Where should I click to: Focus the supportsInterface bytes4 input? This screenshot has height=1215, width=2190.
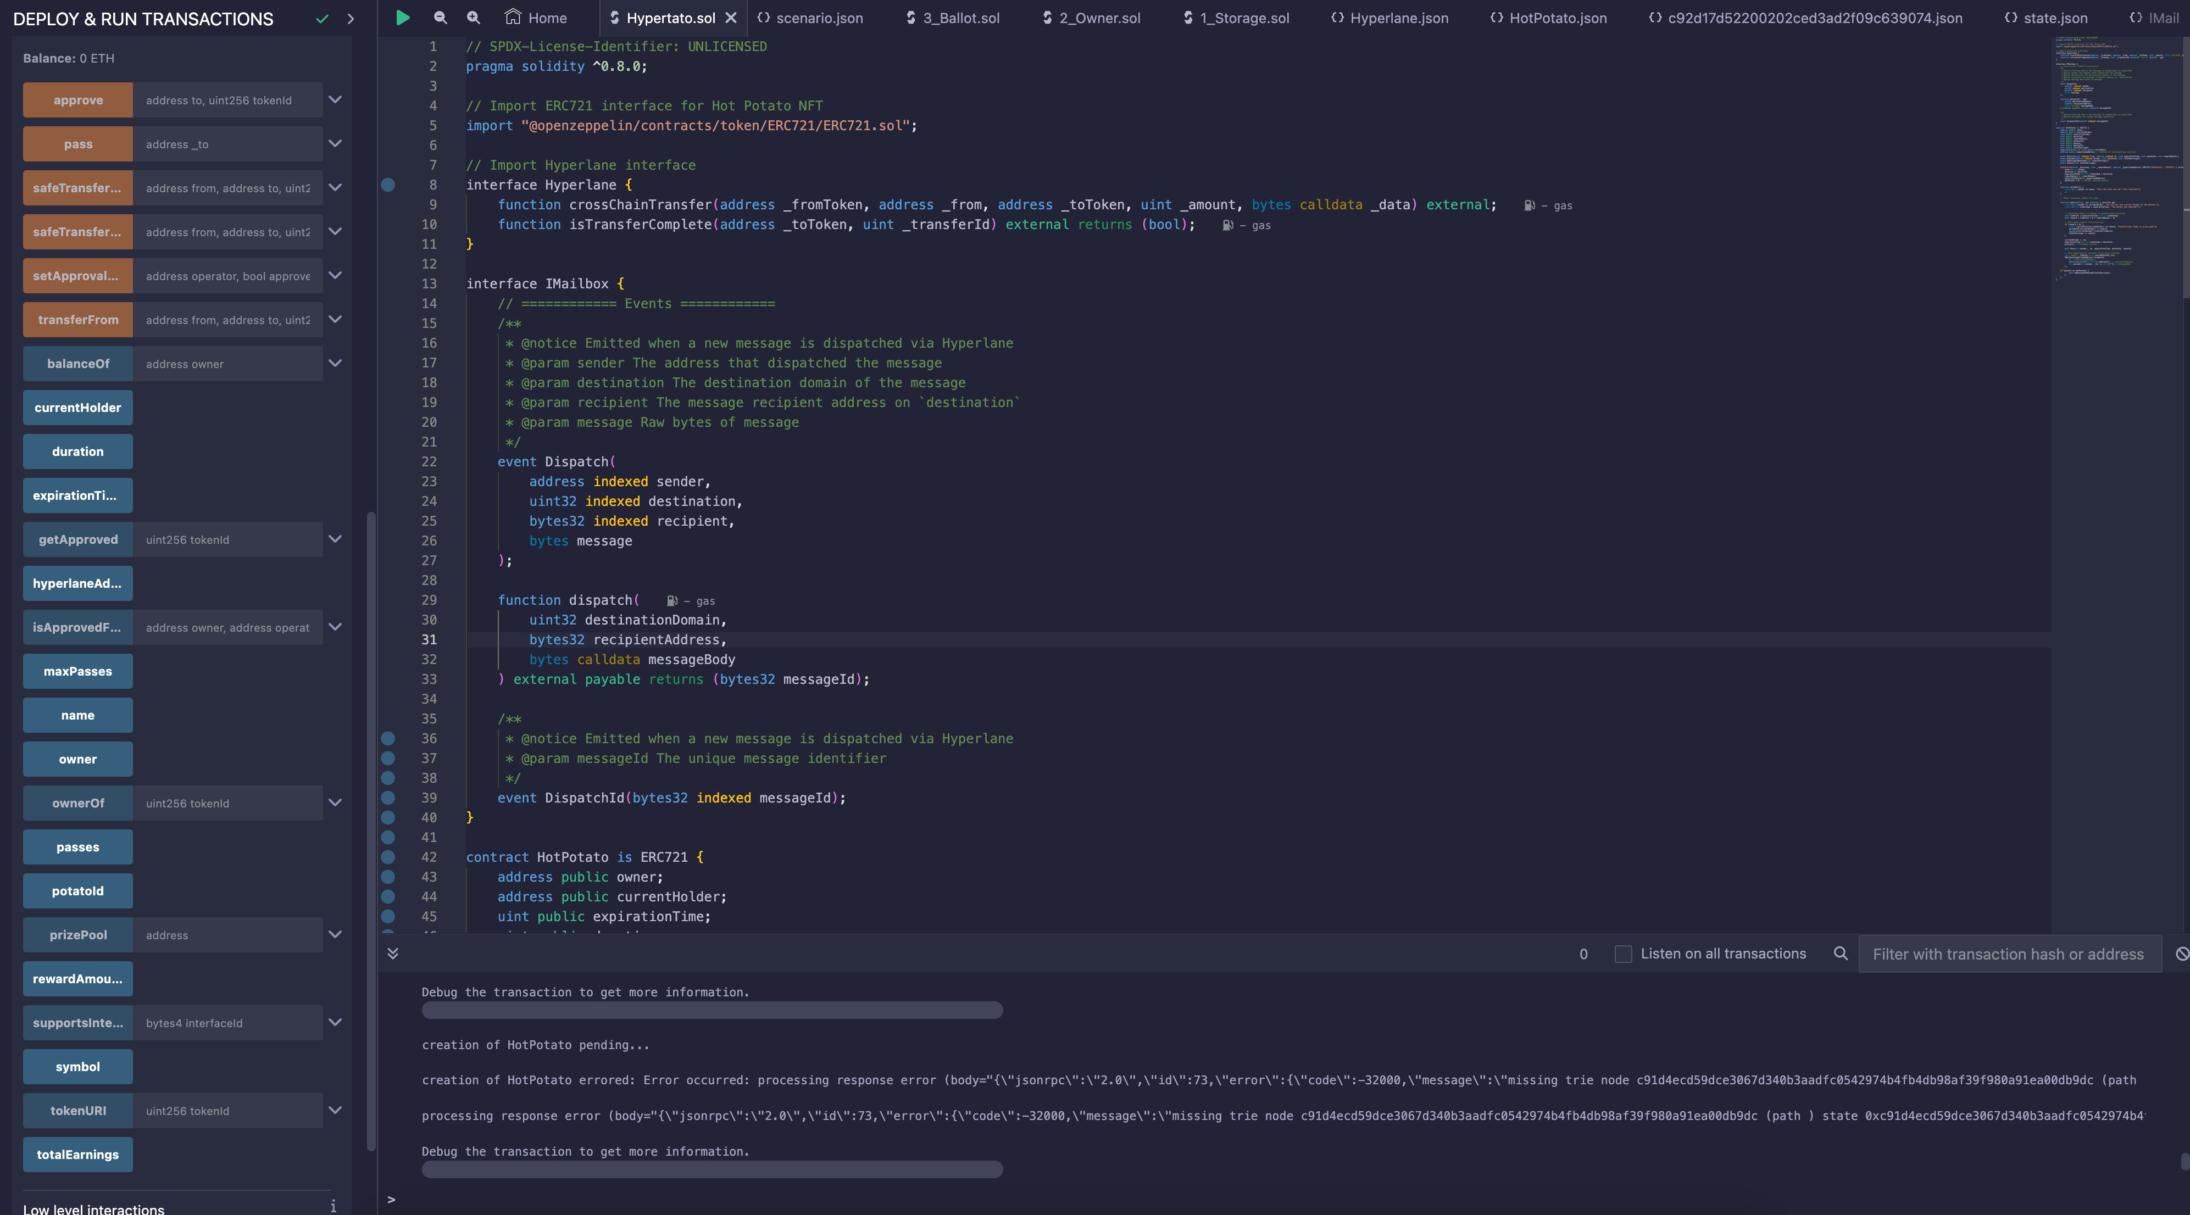[x=228, y=1023]
